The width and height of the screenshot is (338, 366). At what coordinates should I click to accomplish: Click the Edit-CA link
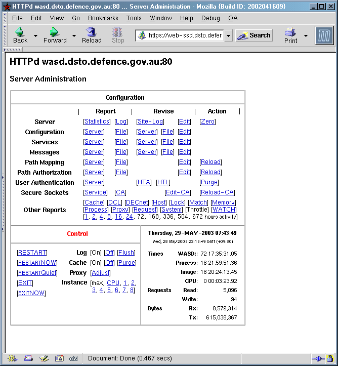pyautogui.click(x=178, y=192)
